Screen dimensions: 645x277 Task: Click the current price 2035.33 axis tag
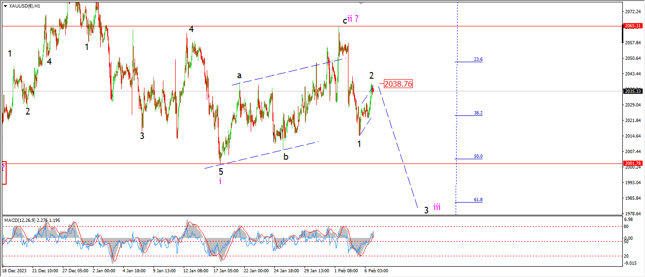point(632,91)
